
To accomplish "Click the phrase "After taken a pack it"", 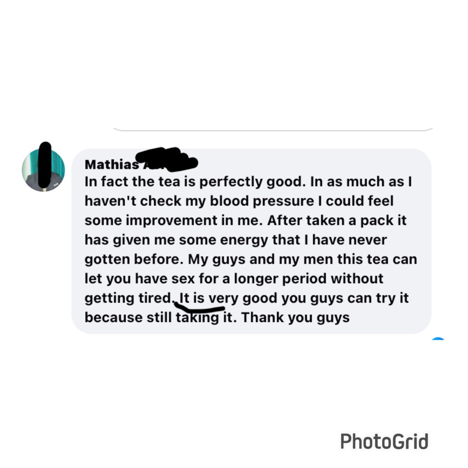I will [337, 221].
